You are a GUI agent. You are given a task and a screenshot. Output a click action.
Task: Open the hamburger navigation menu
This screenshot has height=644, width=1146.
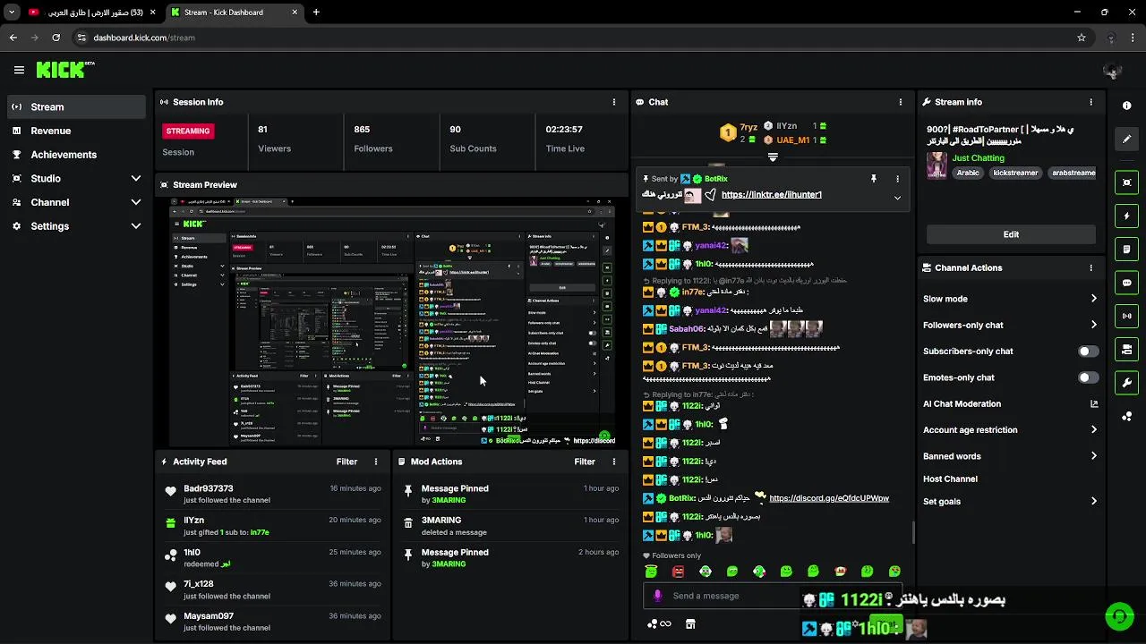click(19, 70)
